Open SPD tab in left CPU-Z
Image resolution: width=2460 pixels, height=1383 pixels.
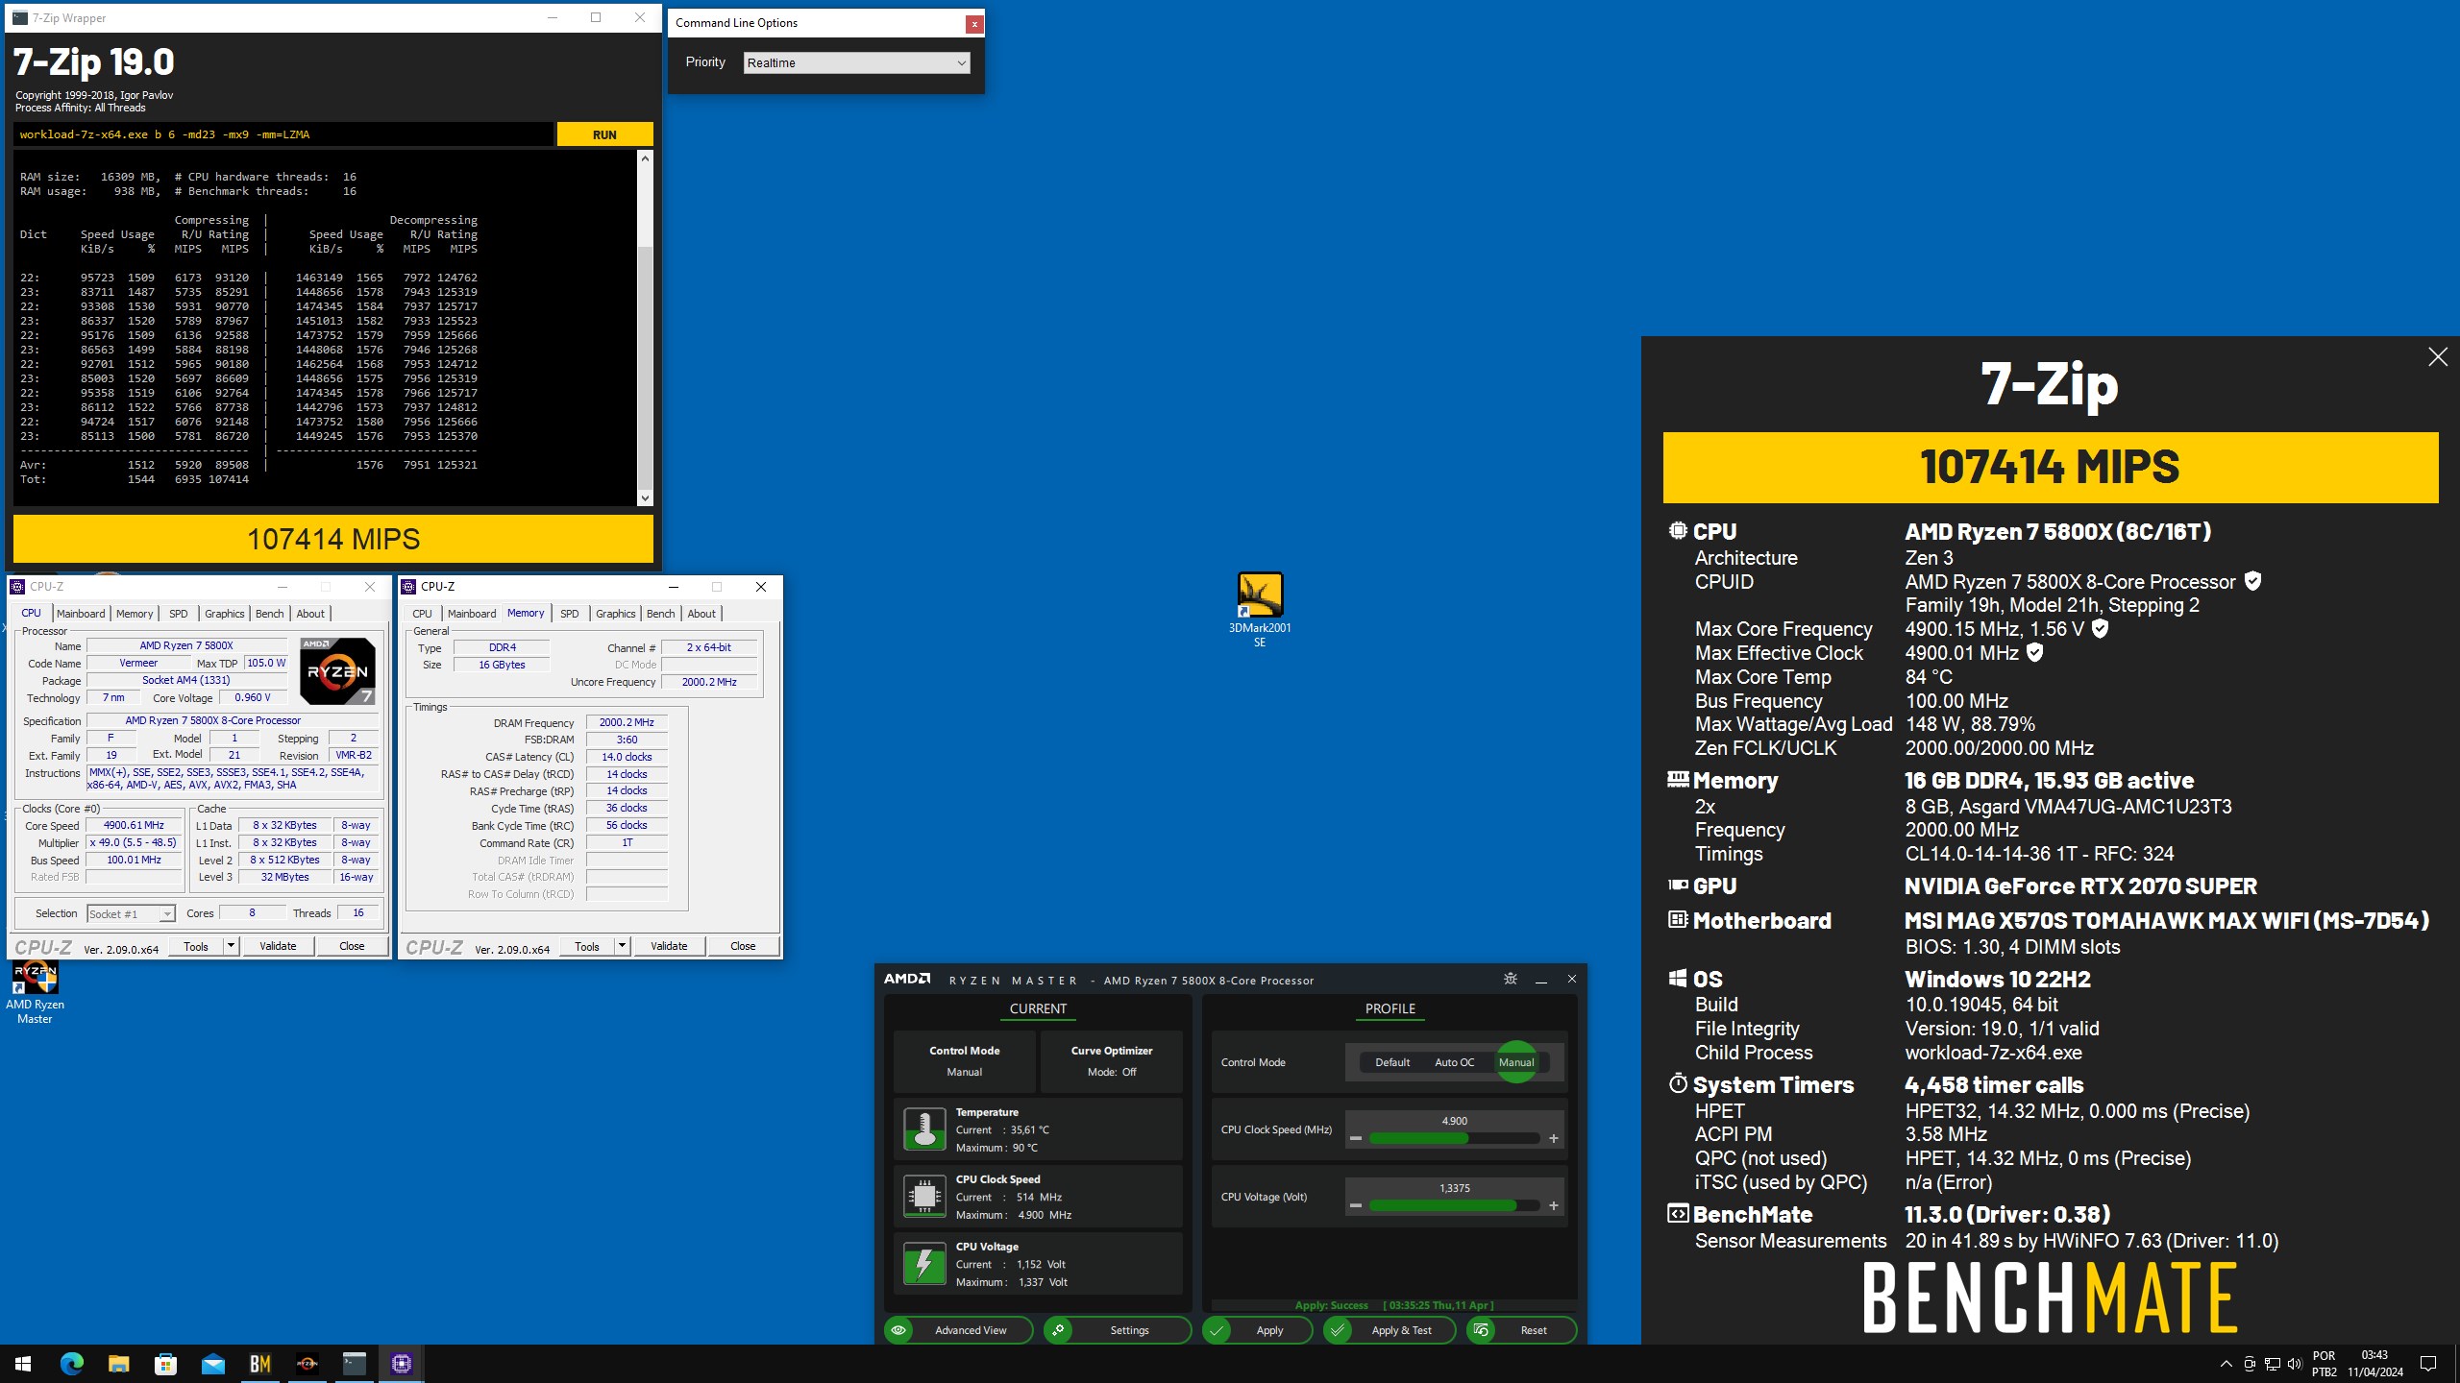coord(179,614)
